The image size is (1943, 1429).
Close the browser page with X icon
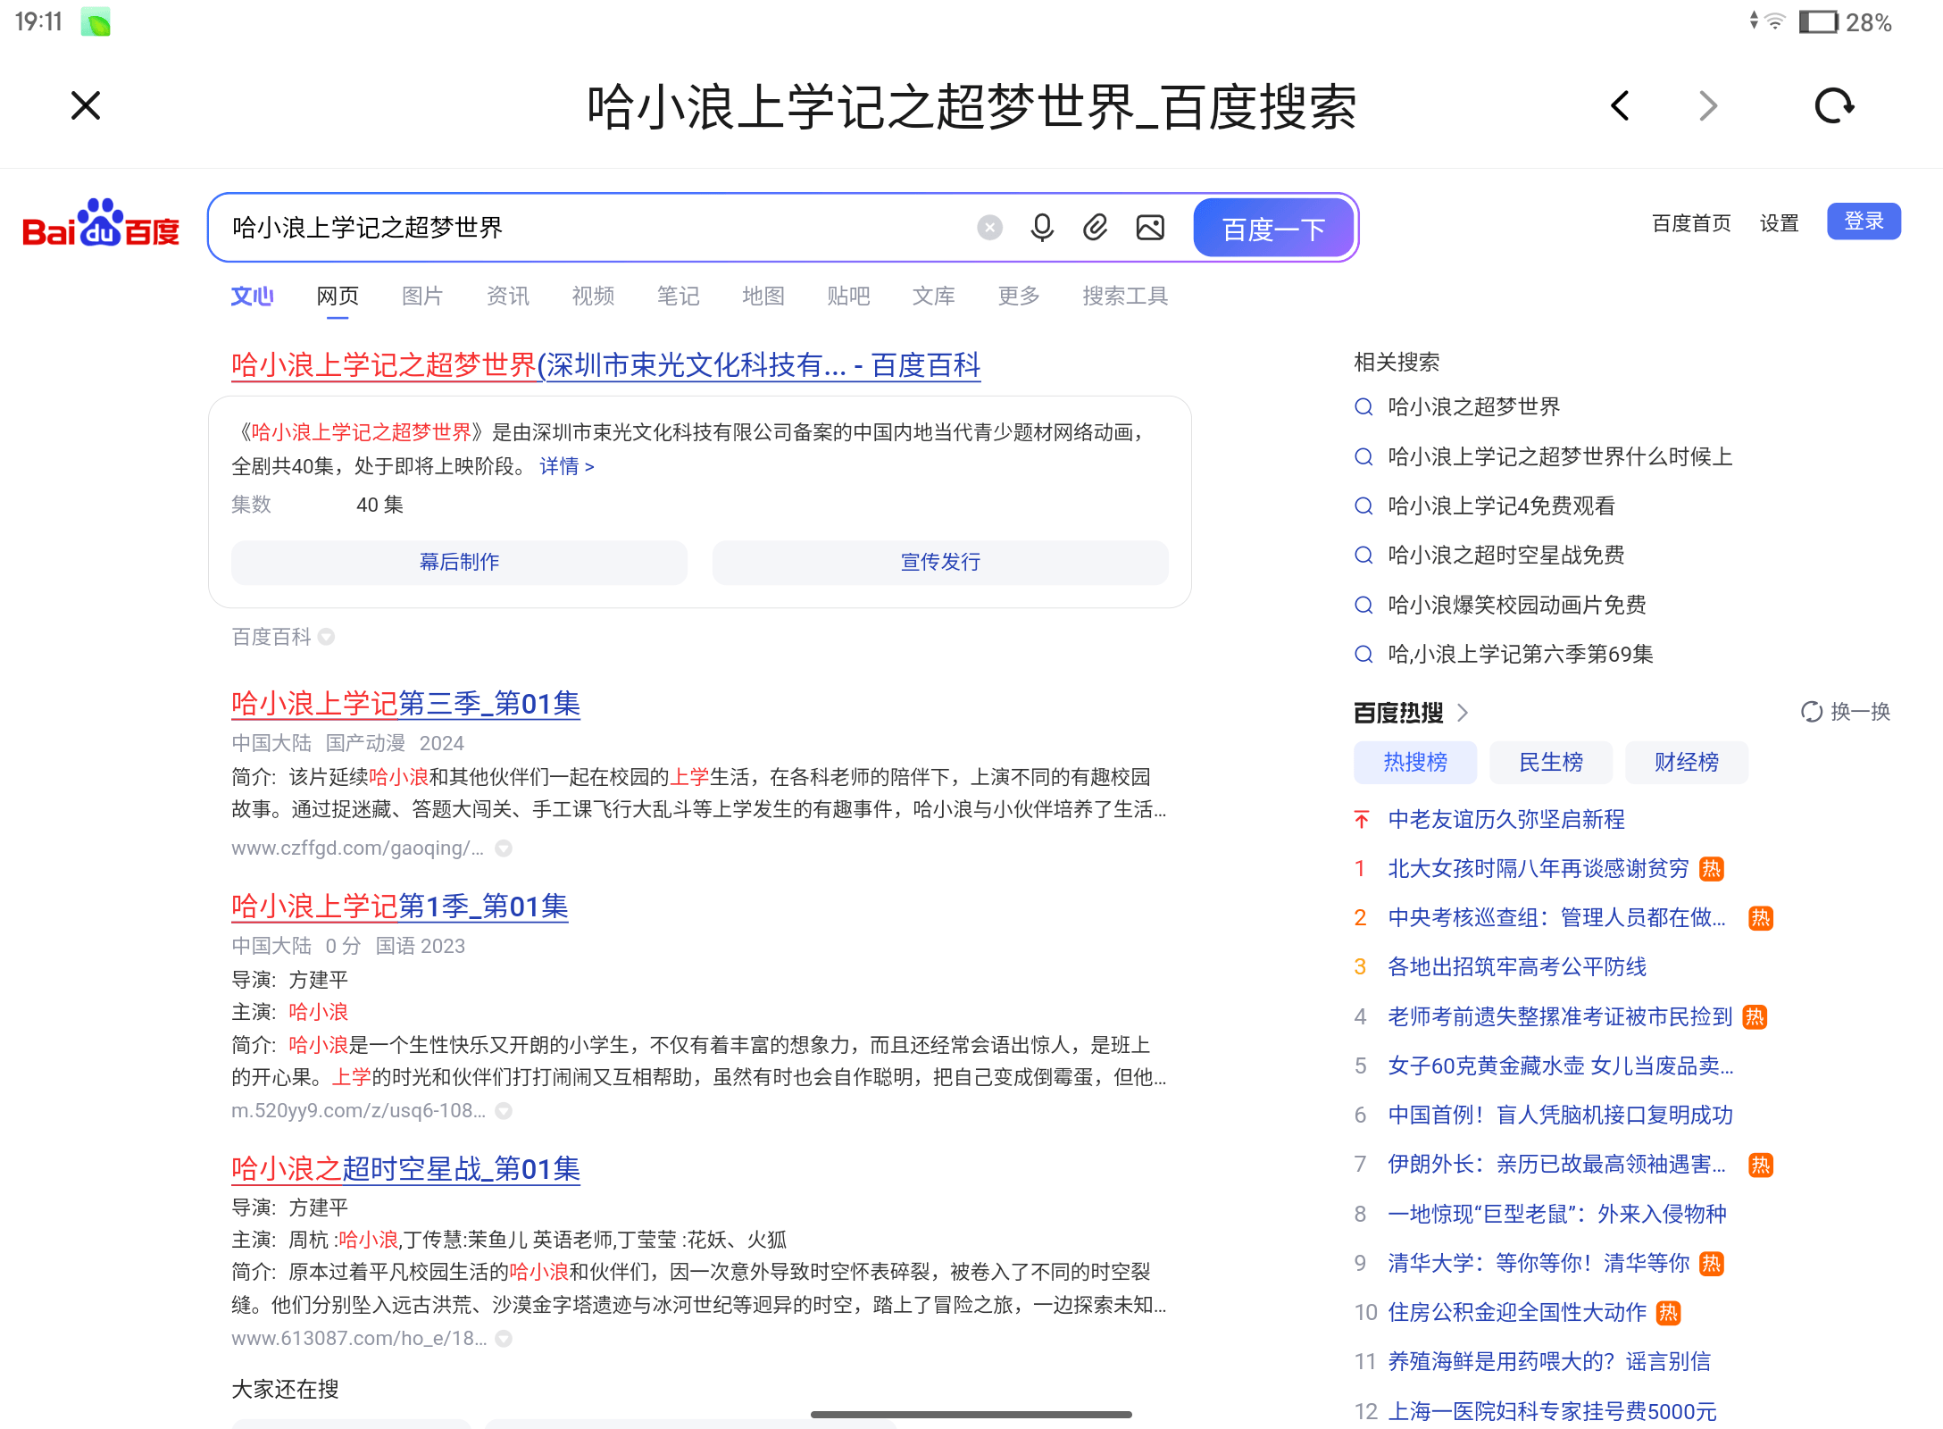pos(86,105)
